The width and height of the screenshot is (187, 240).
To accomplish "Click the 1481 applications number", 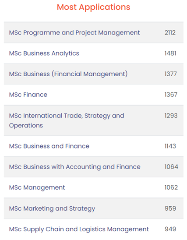I will (x=170, y=53).
